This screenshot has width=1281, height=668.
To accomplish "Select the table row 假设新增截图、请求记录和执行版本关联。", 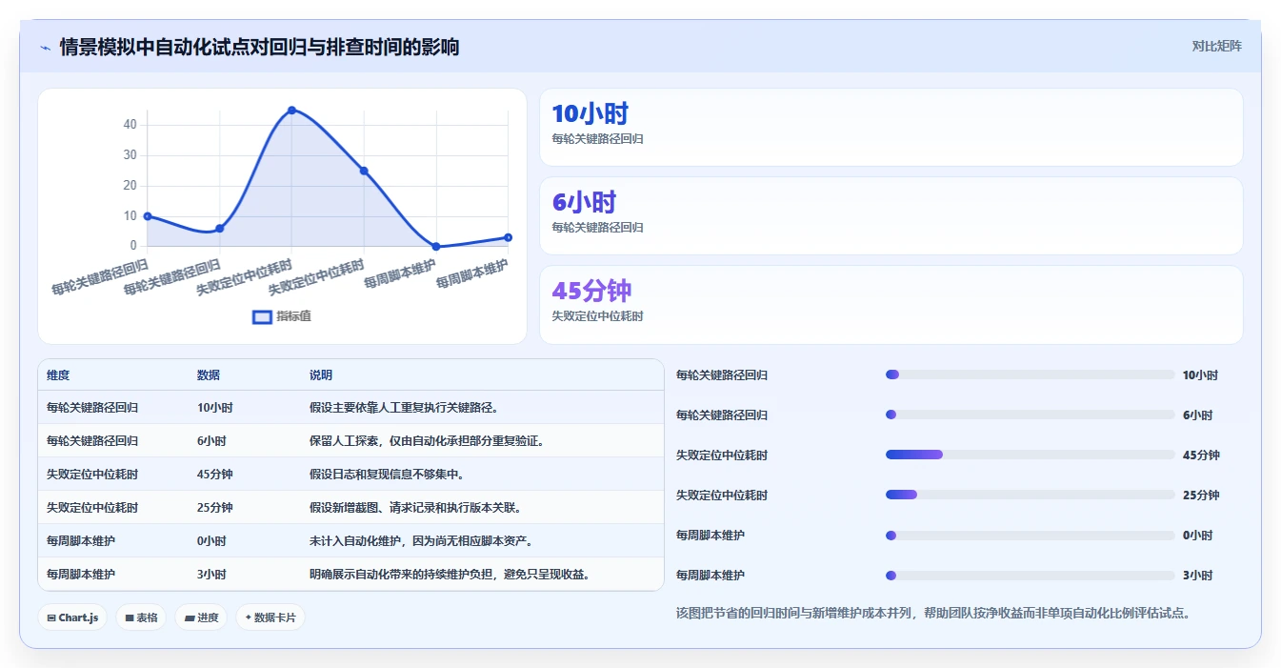I will tap(350, 508).
